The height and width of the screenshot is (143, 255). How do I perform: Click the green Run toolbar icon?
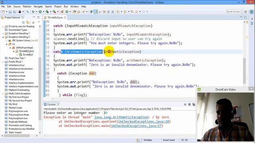[x=40, y=12]
